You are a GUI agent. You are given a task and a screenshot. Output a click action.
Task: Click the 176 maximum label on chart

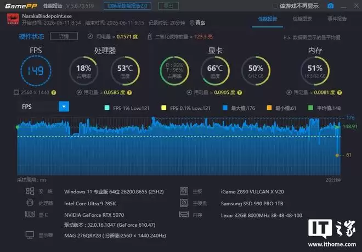(x=350, y=117)
